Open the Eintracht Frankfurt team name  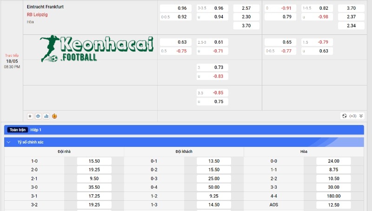coord(45,7)
